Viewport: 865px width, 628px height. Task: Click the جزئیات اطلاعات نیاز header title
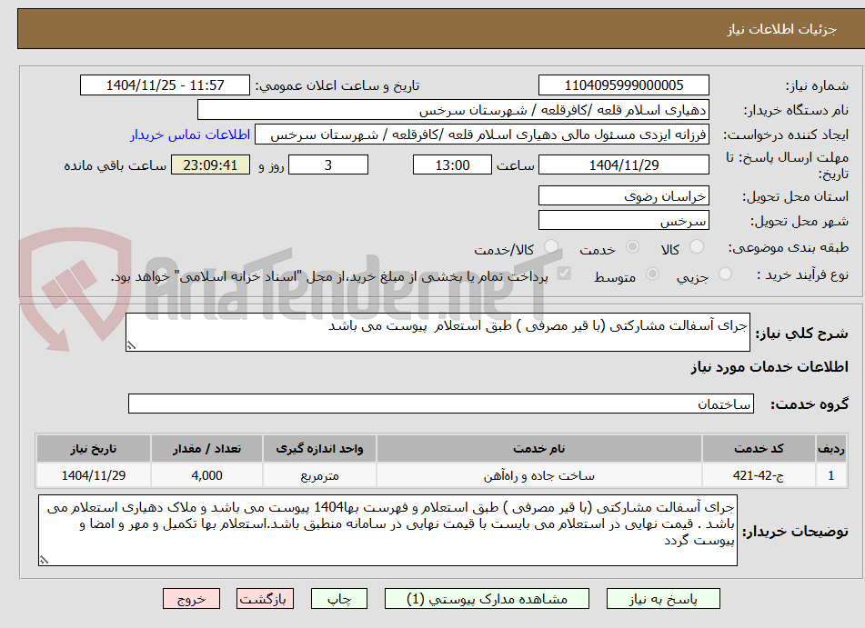(781, 29)
